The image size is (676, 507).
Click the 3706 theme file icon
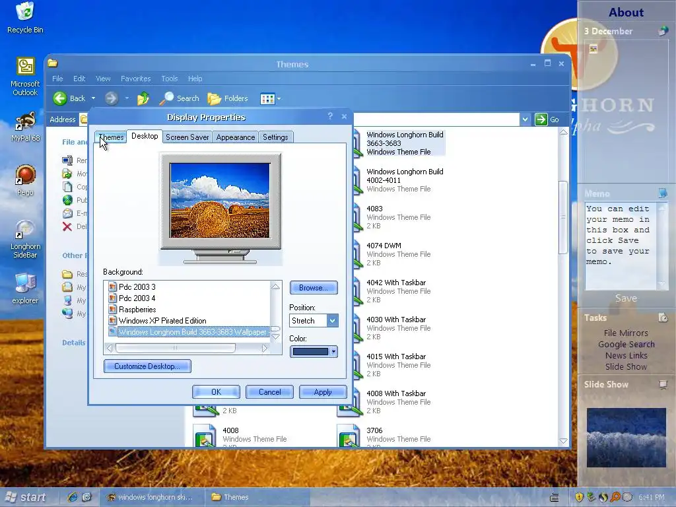tap(350, 436)
